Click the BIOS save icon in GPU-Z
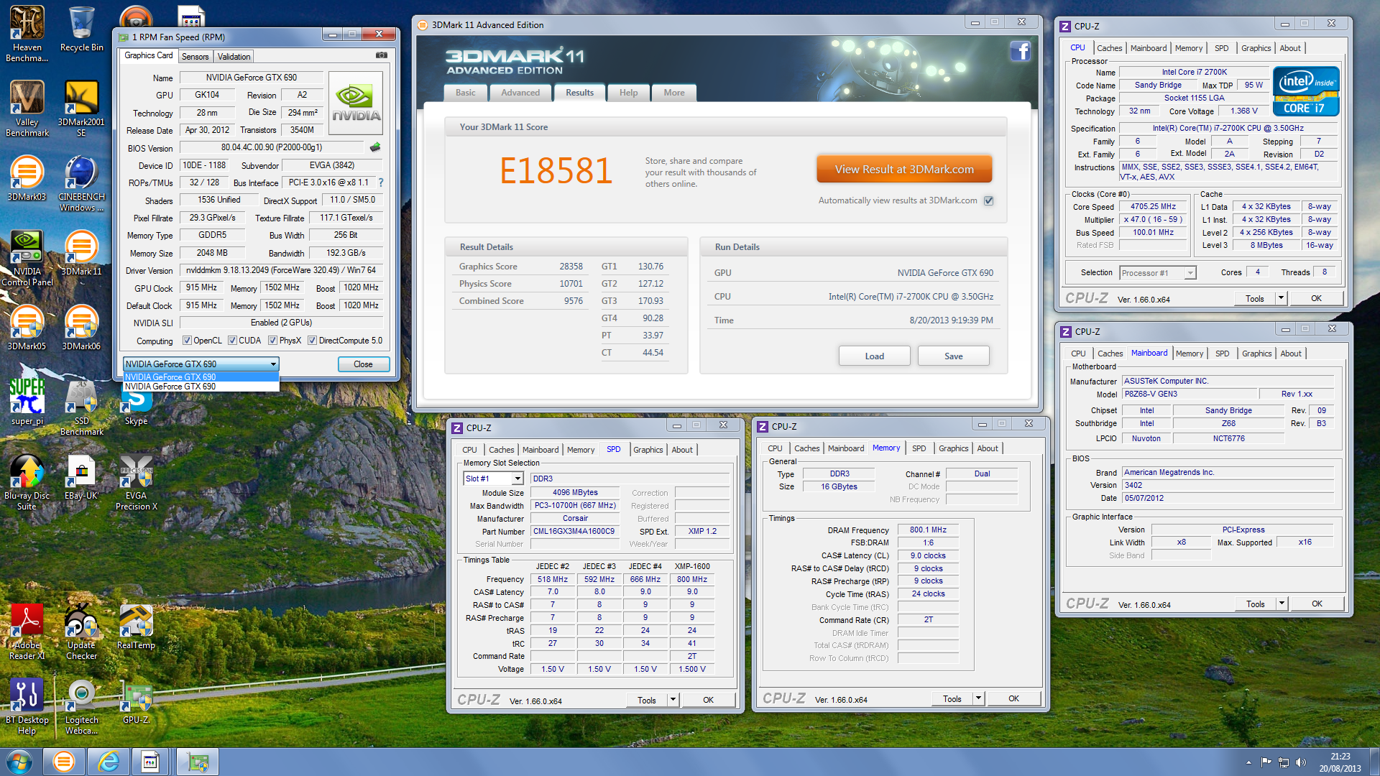The image size is (1380, 776). 375,147
